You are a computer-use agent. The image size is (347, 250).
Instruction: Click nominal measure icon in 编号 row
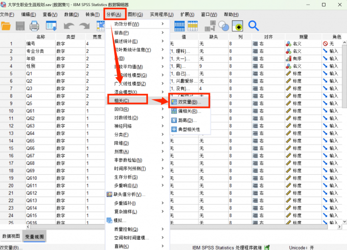pos(288,44)
